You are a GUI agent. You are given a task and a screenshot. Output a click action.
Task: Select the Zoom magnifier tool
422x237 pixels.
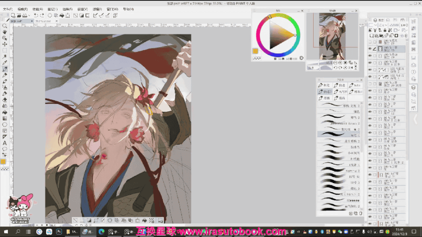(5, 26)
